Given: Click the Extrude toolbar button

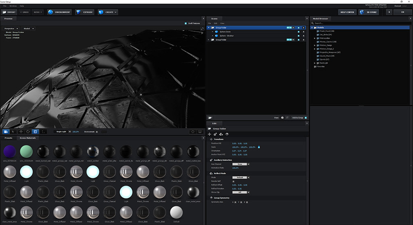Looking at the screenshot, I should 85,12.
